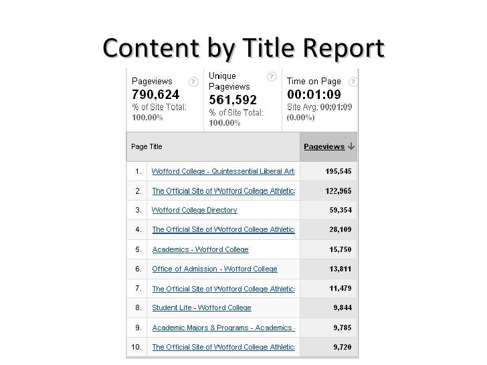This screenshot has height=365, width=487.
Task: Click the help icon beside Unique Pageviews
Action: (272, 77)
